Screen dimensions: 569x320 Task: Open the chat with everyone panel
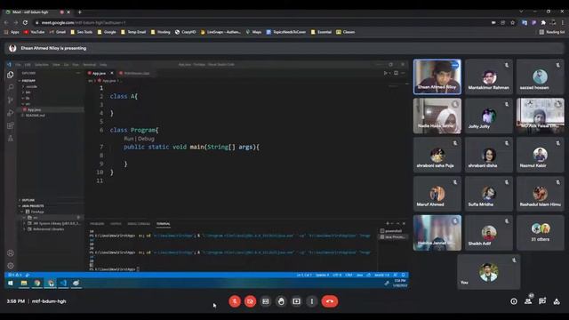pyautogui.click(x=542, y=301)
